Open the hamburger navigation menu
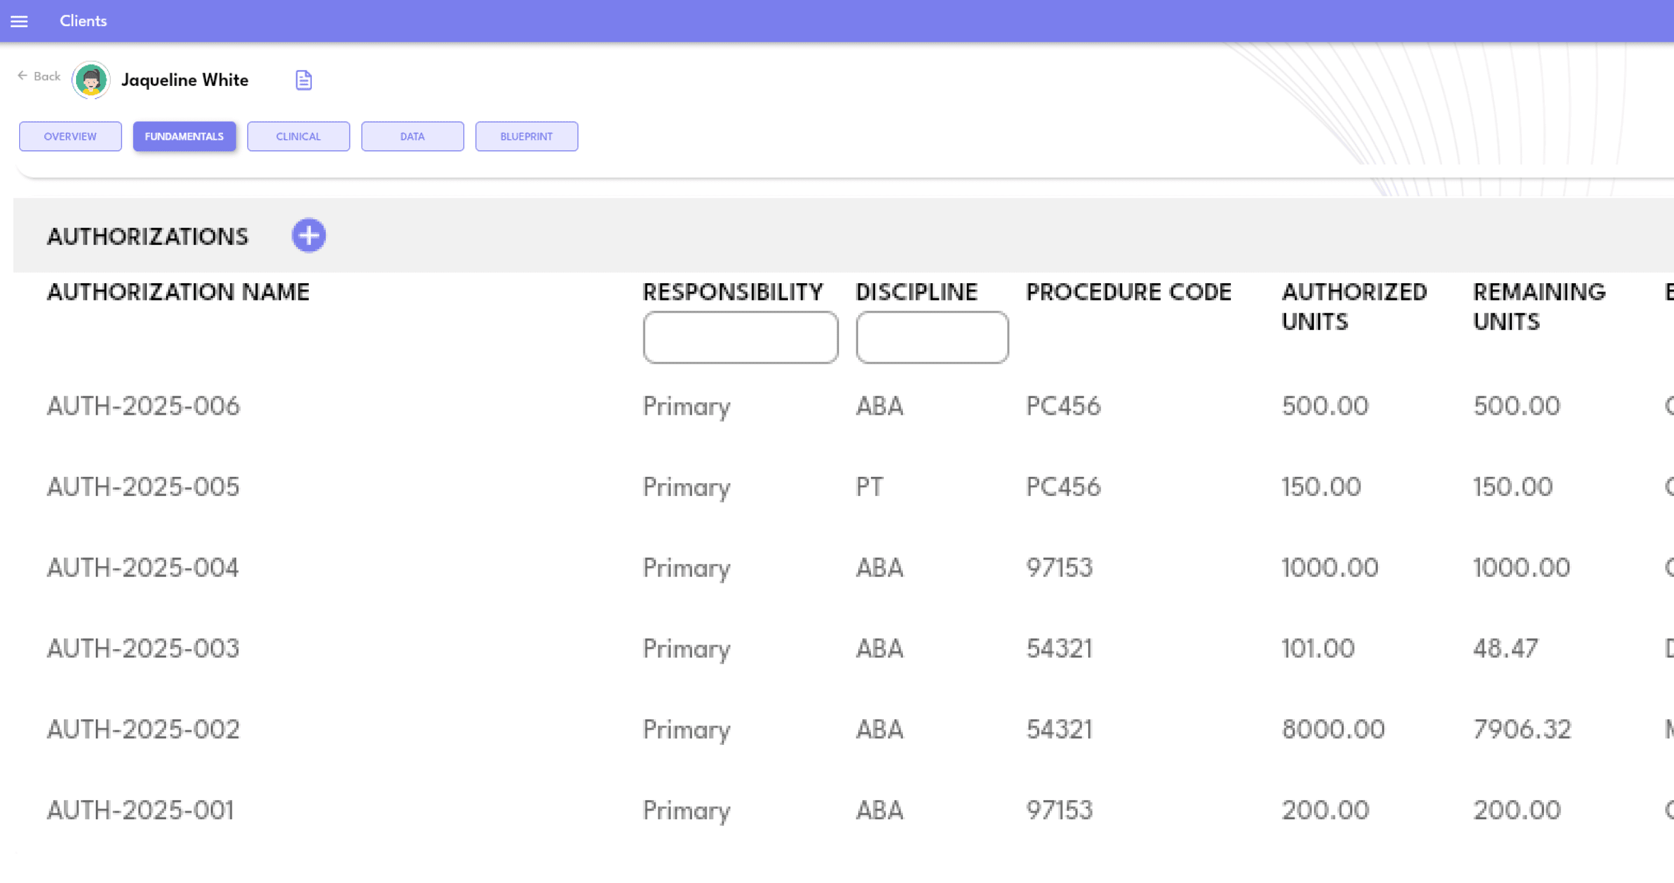1674x883 pixels. pos(20,21)
